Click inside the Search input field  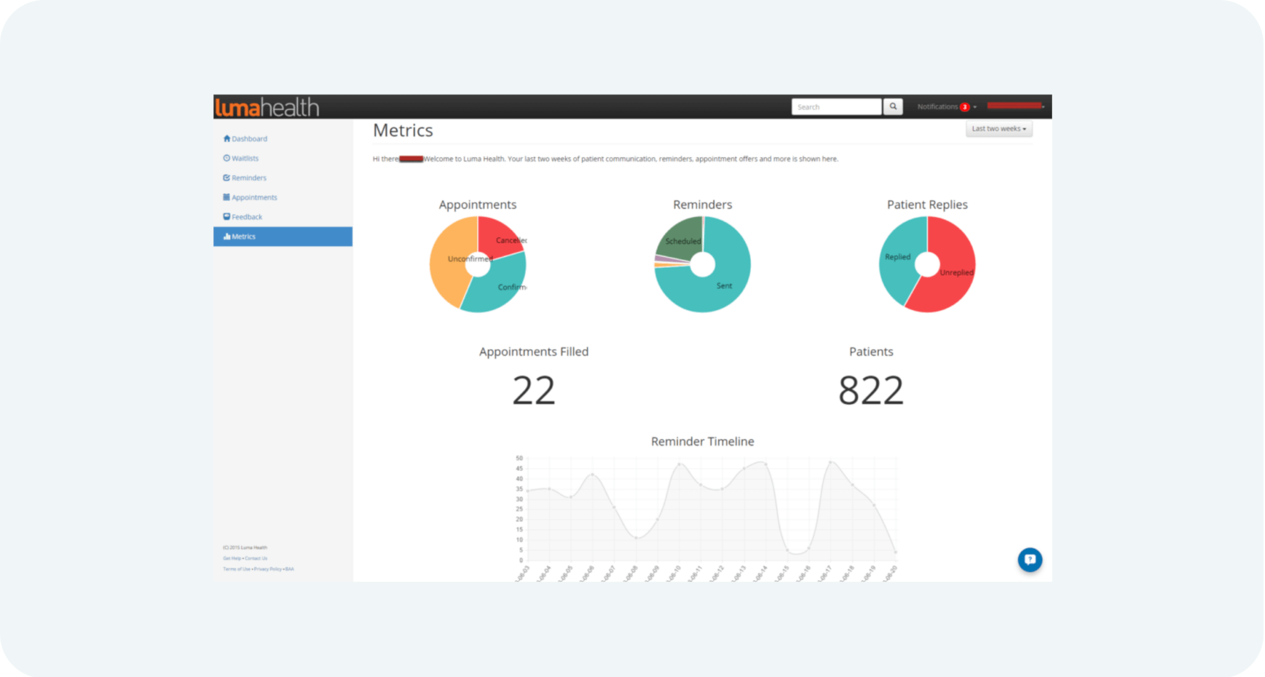(x=836, y=107)
